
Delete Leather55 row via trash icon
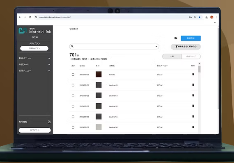click(x=193, y=116)
